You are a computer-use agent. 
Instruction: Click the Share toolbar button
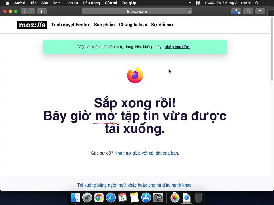248,11
